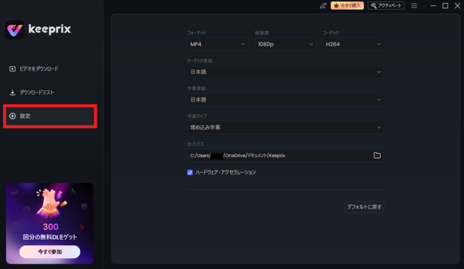Open the hamburger menu icon
This screenshot has height=269, width=464.
point(414,6)
